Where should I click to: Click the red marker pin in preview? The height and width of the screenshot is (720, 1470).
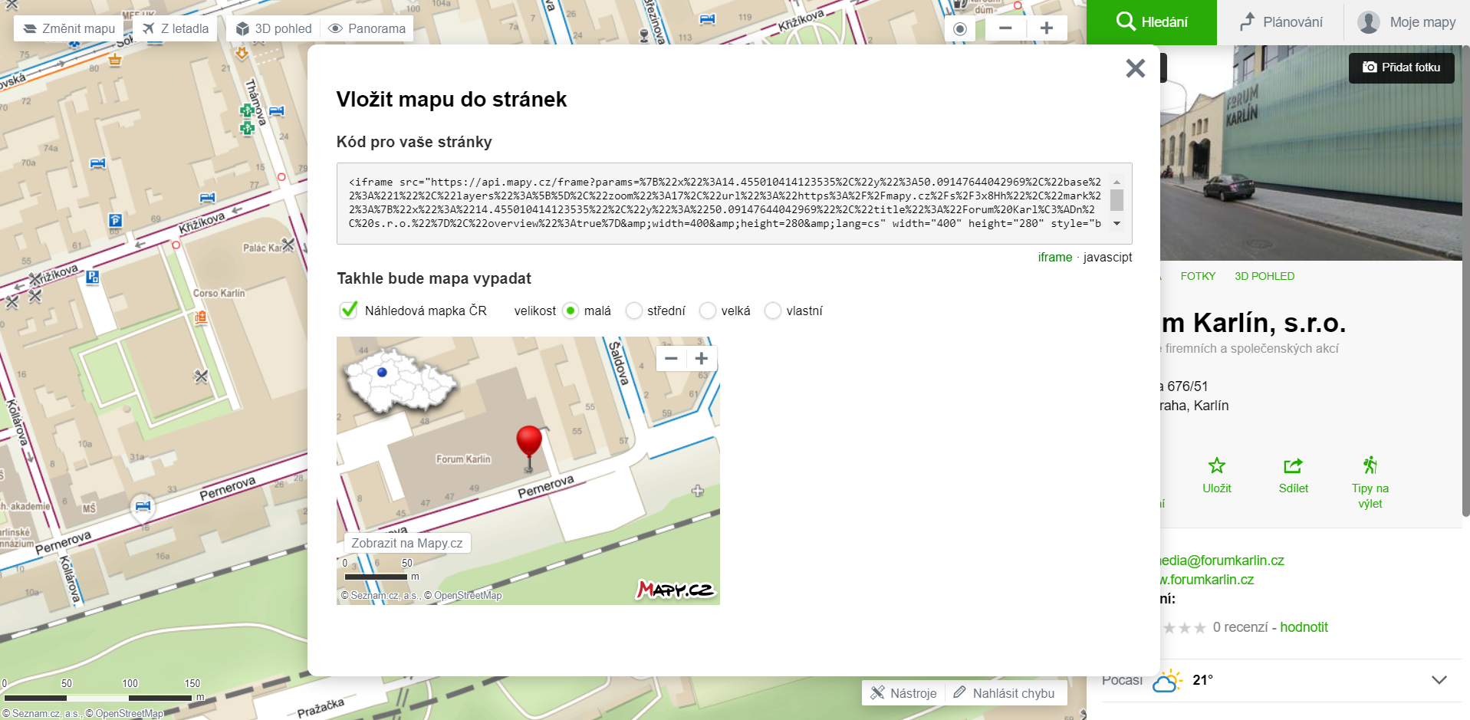(x=528, y=448)
